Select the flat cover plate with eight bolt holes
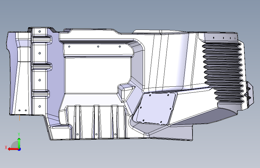The width and height of the screenshot is (260, 168). 156,108
